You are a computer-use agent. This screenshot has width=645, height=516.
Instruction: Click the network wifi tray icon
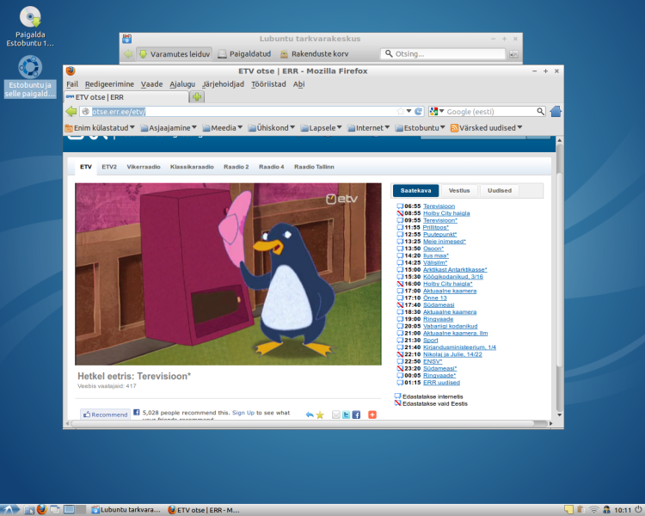[x=593, y=510]
